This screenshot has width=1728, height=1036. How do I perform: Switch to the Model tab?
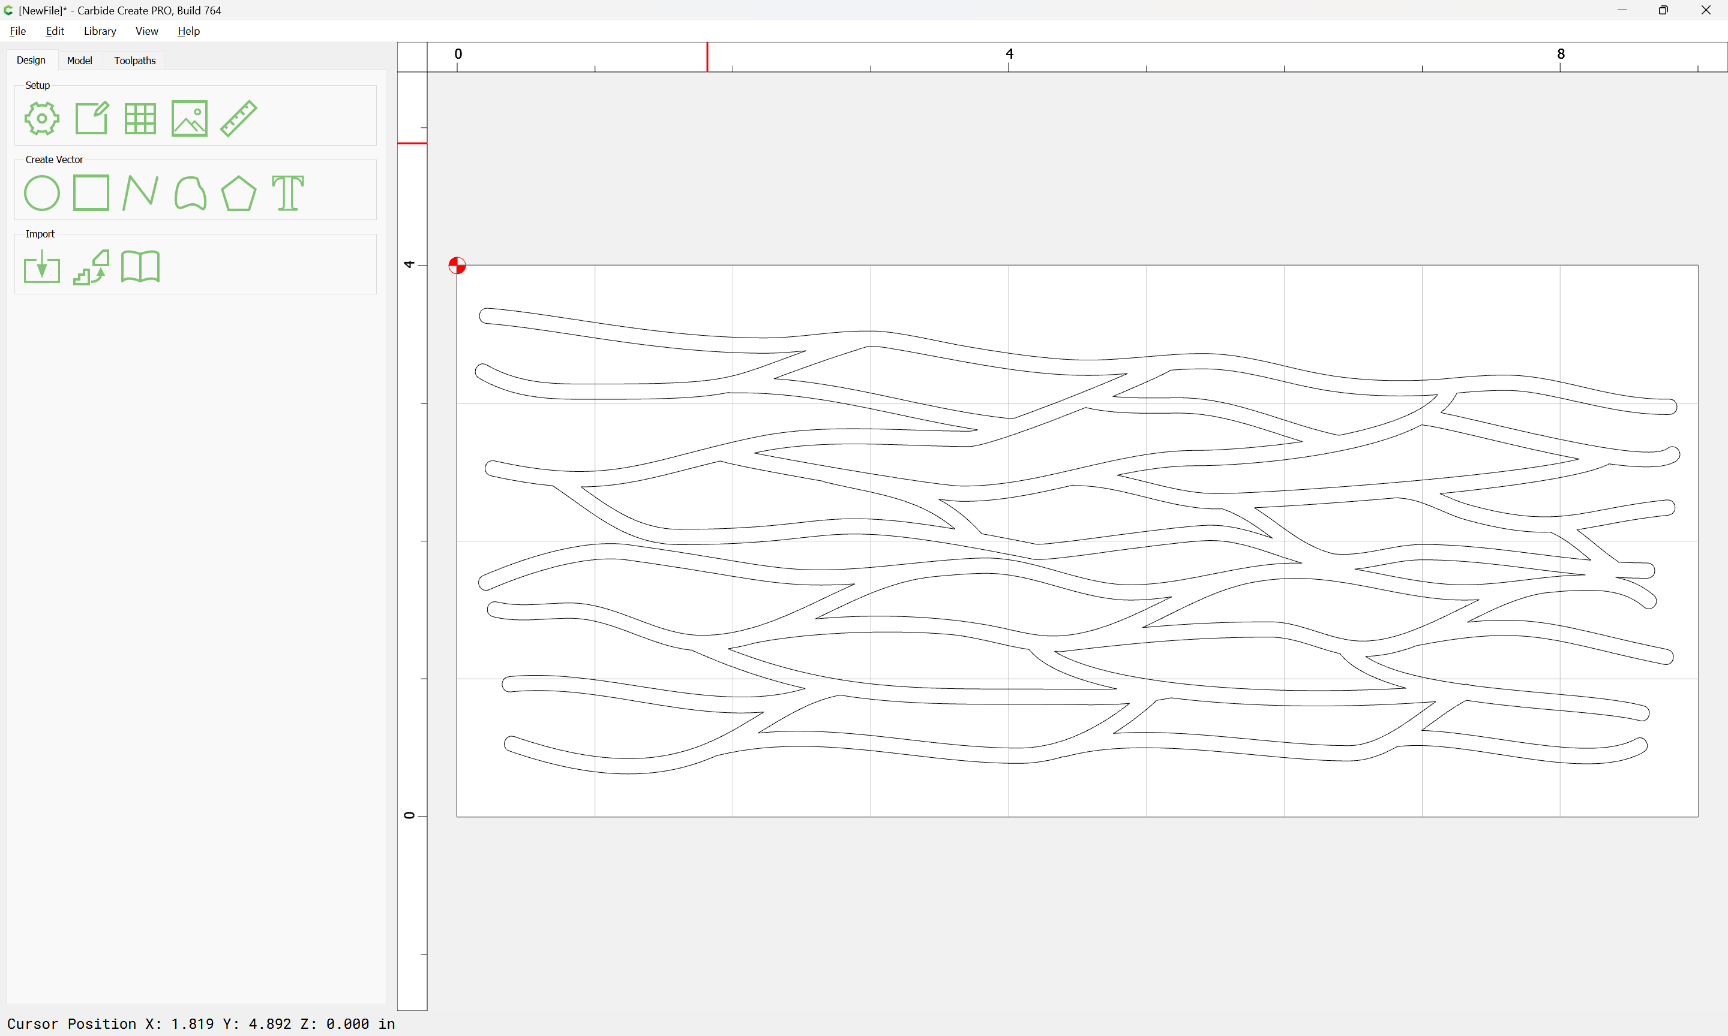(79, 61)
